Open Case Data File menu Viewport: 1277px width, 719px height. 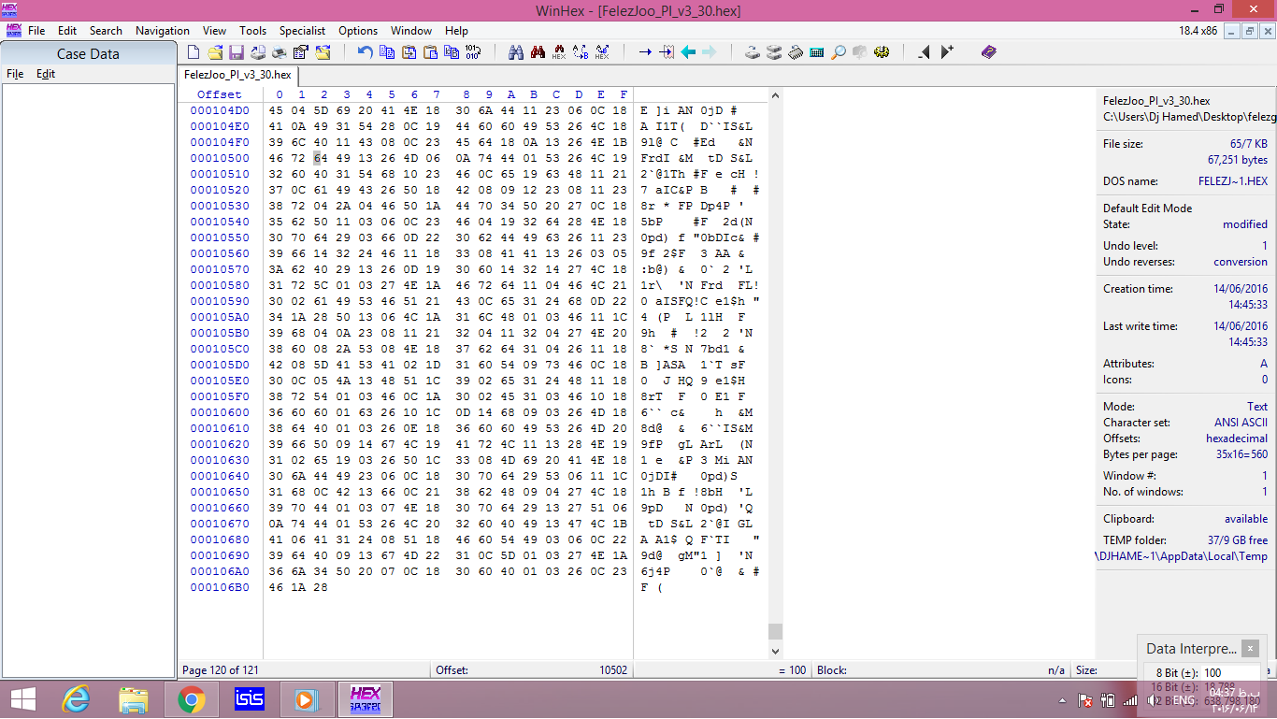click(x=15, y=74)
